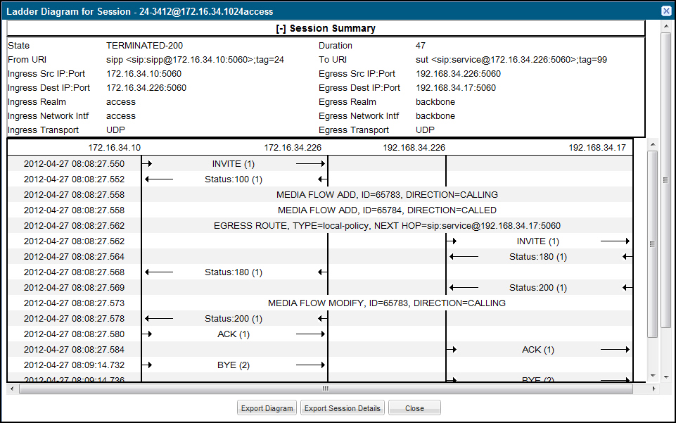Click Ingress Dest IP:Port value 172.16.34.226:5060
Screen dimensions: 676x423
(x=146, y=88)
